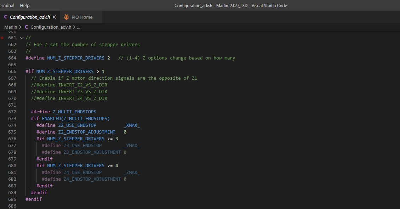Place cursor on Z_MULTI_ENDSTOPS at line 672
The width and height of the screenshot is (400, 209).
74,112
